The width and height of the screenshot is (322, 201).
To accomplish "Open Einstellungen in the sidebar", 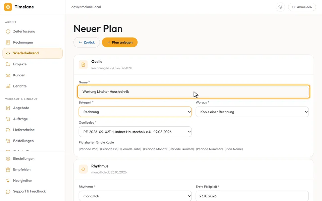I will tap(33, 159).
